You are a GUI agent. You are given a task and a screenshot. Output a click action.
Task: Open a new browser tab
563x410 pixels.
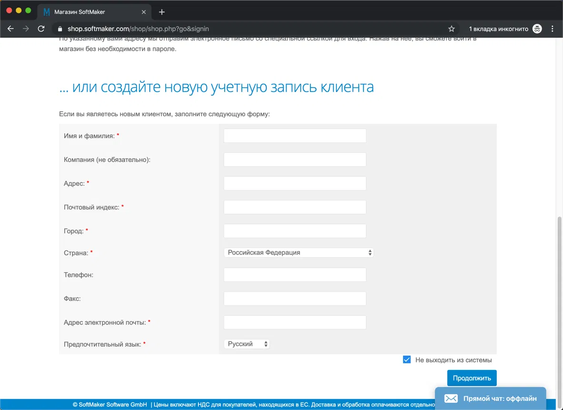(161, 11)
